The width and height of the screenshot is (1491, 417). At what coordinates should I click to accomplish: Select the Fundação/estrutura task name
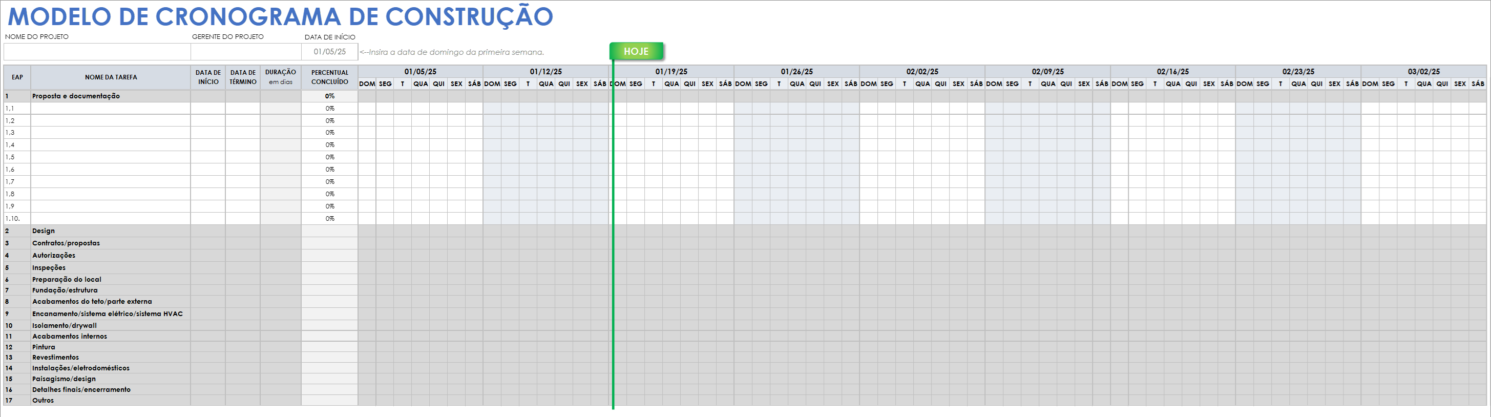(65, 290)
